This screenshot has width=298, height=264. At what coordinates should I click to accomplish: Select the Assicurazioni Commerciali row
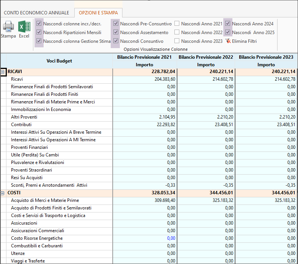point(38,231)
